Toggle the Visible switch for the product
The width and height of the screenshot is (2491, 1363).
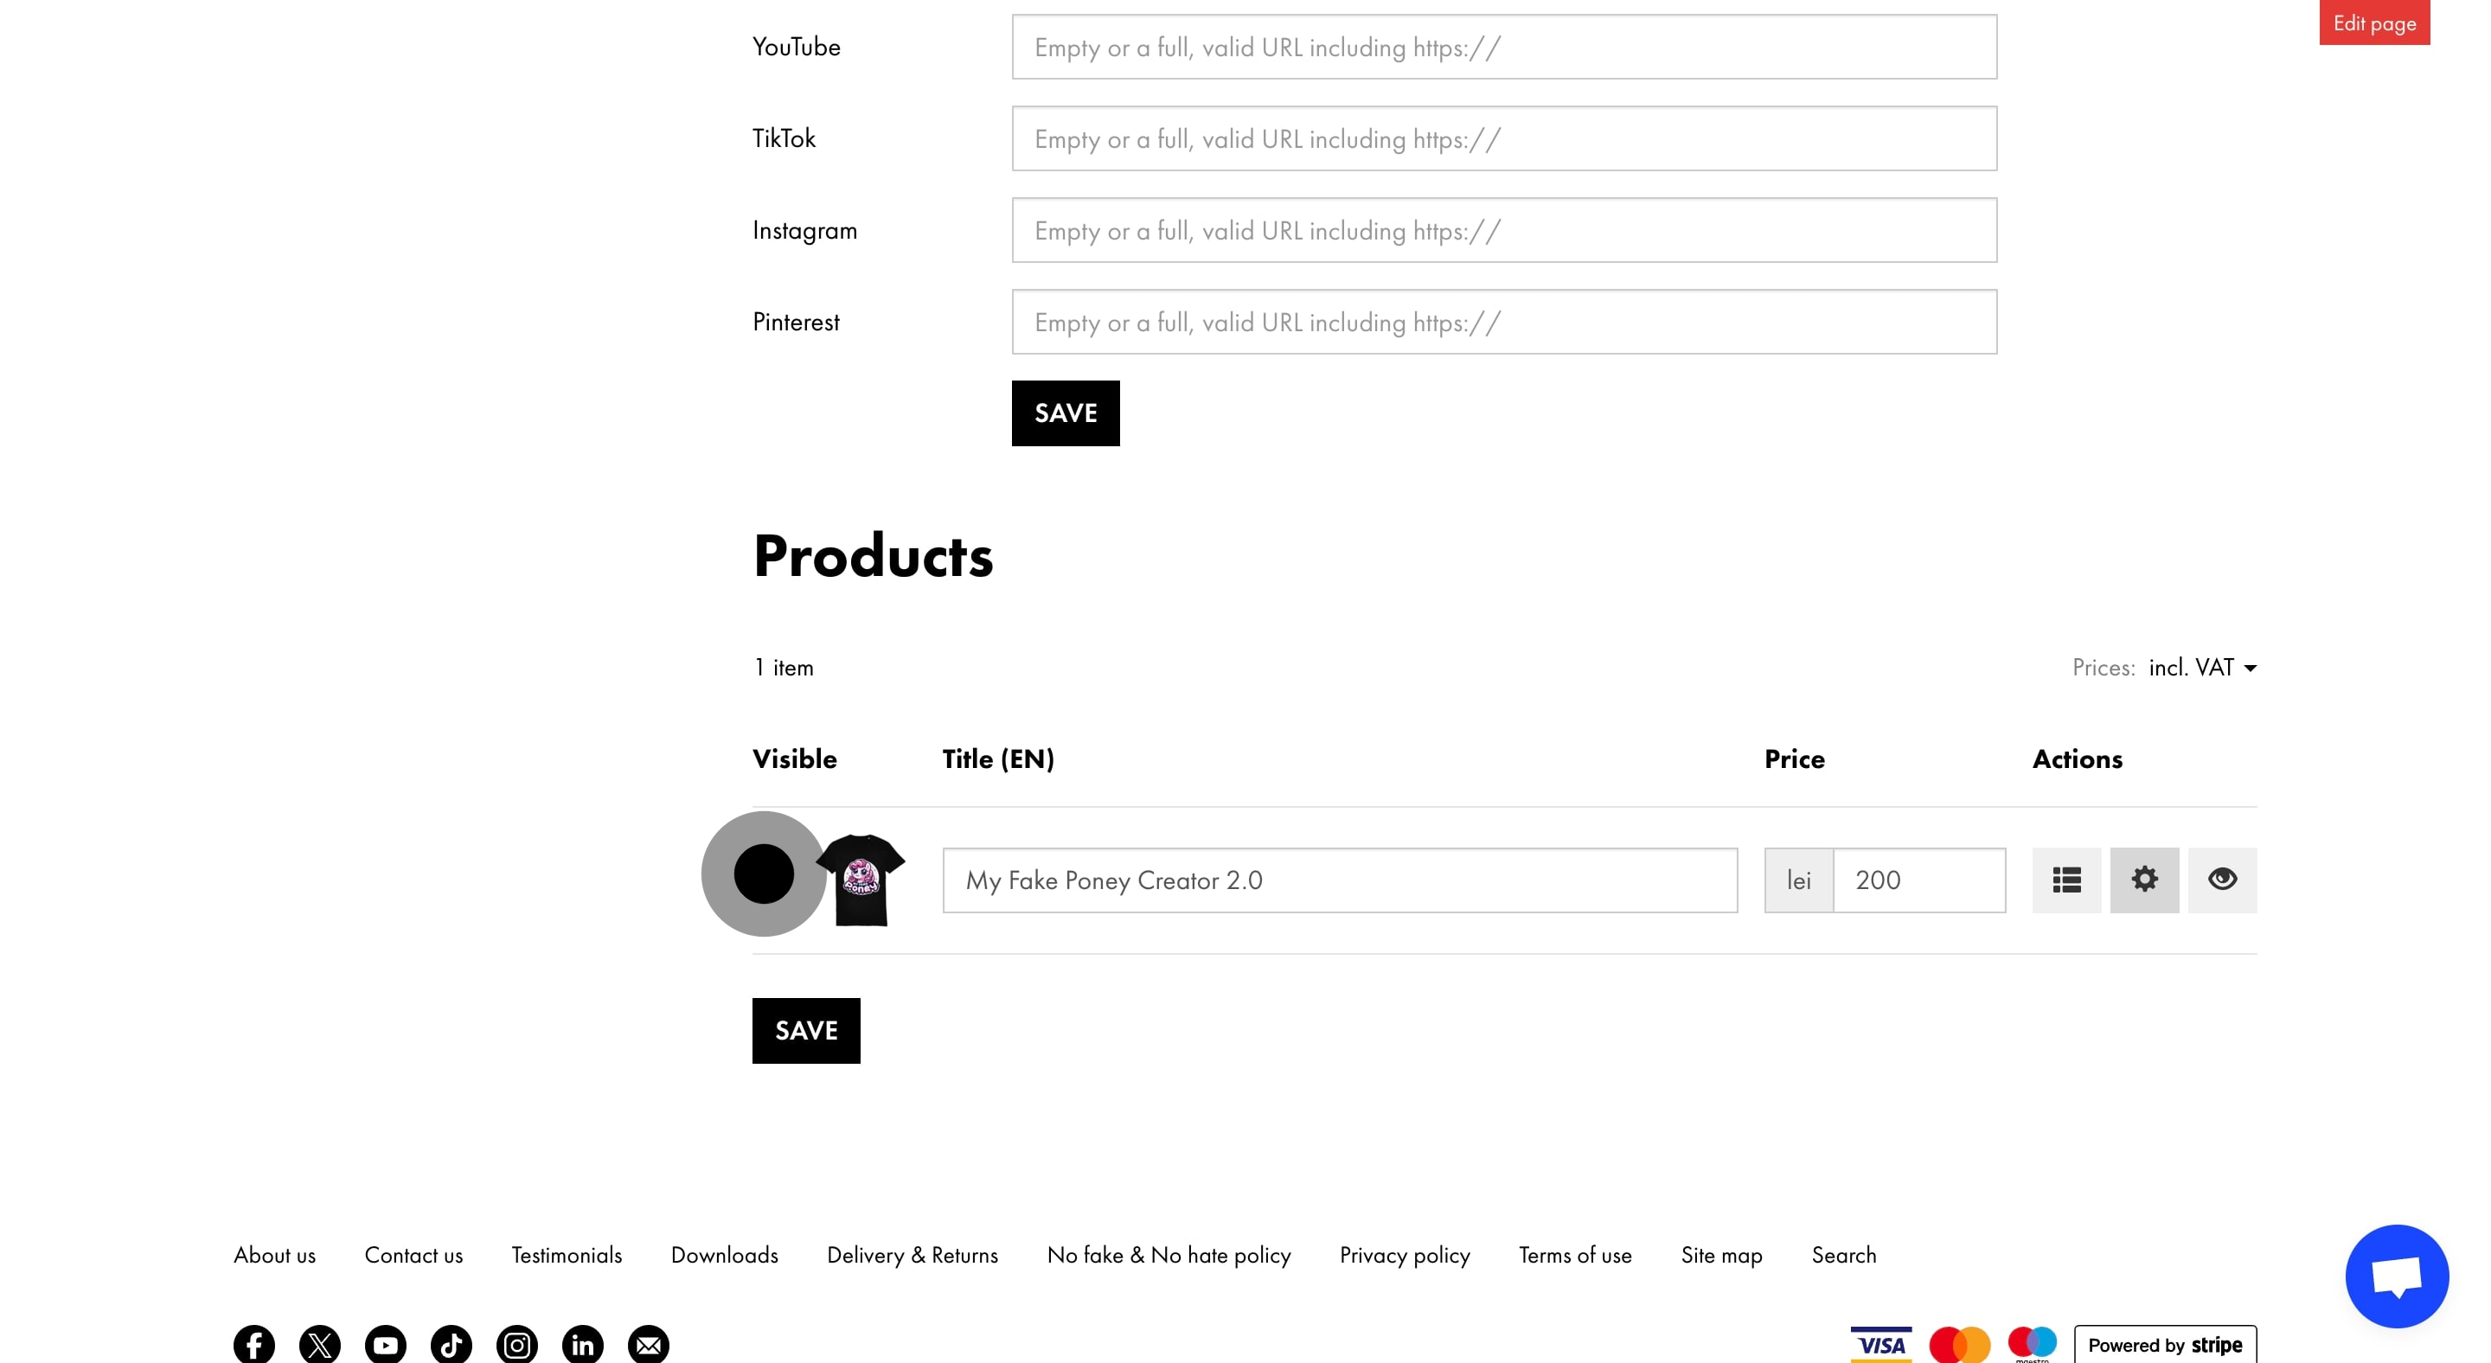pos(764,873)
